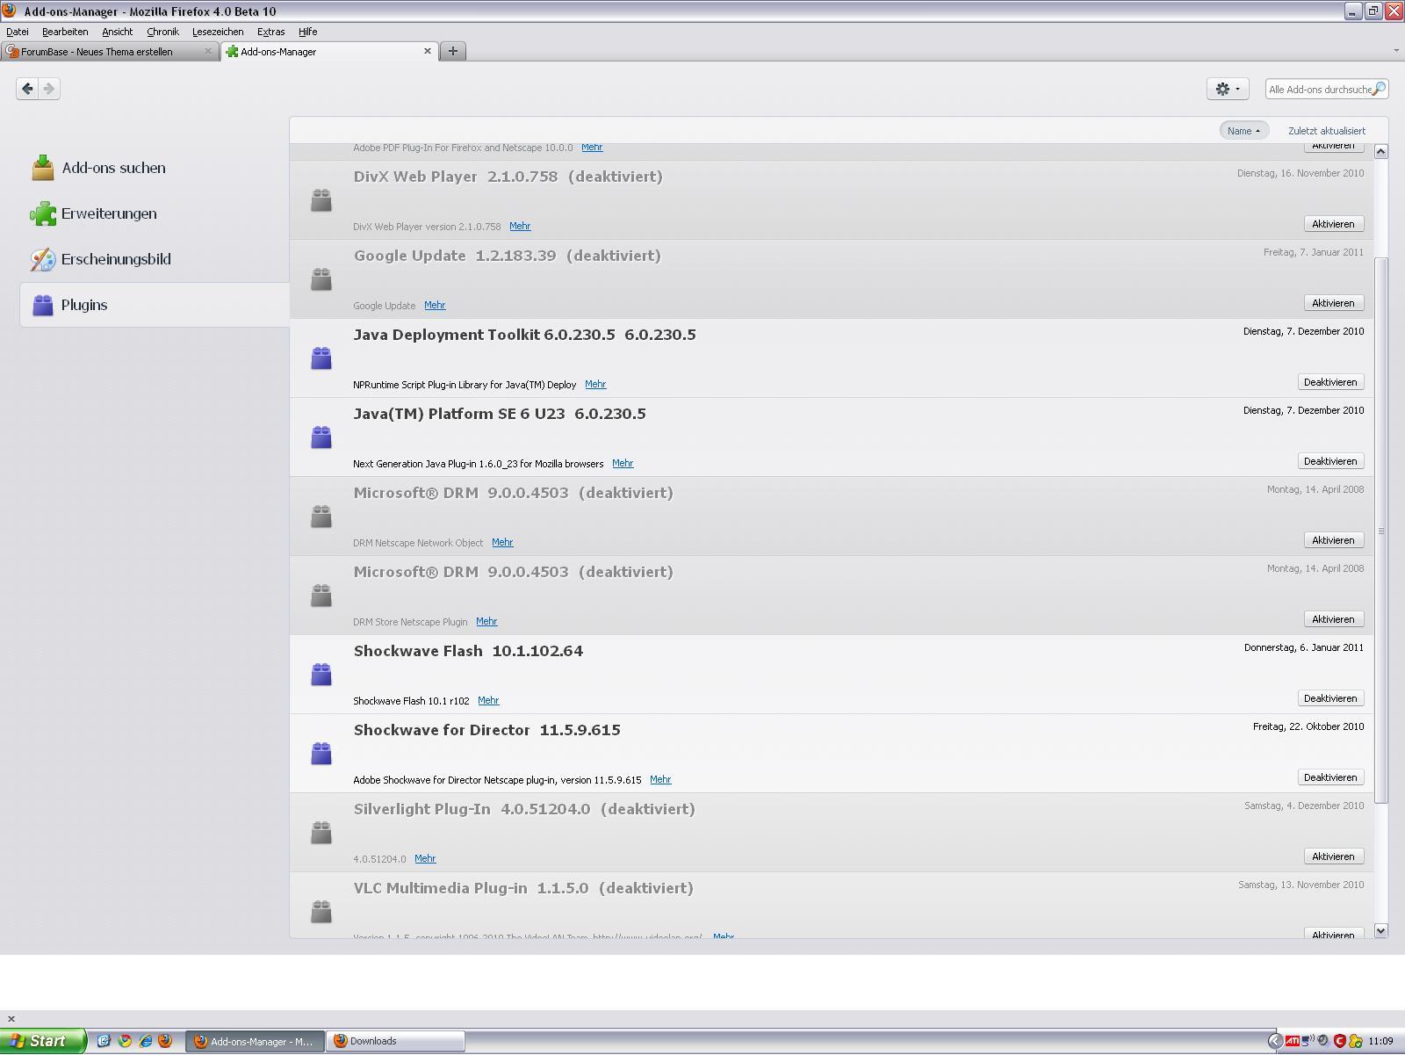Open the Lesezeichen menu

pos(218,32)
